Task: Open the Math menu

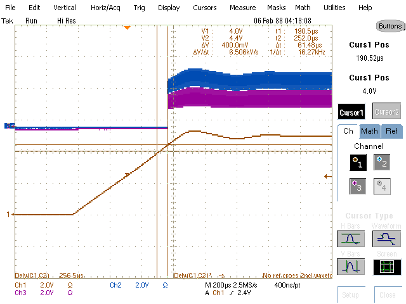Action: 303,8
